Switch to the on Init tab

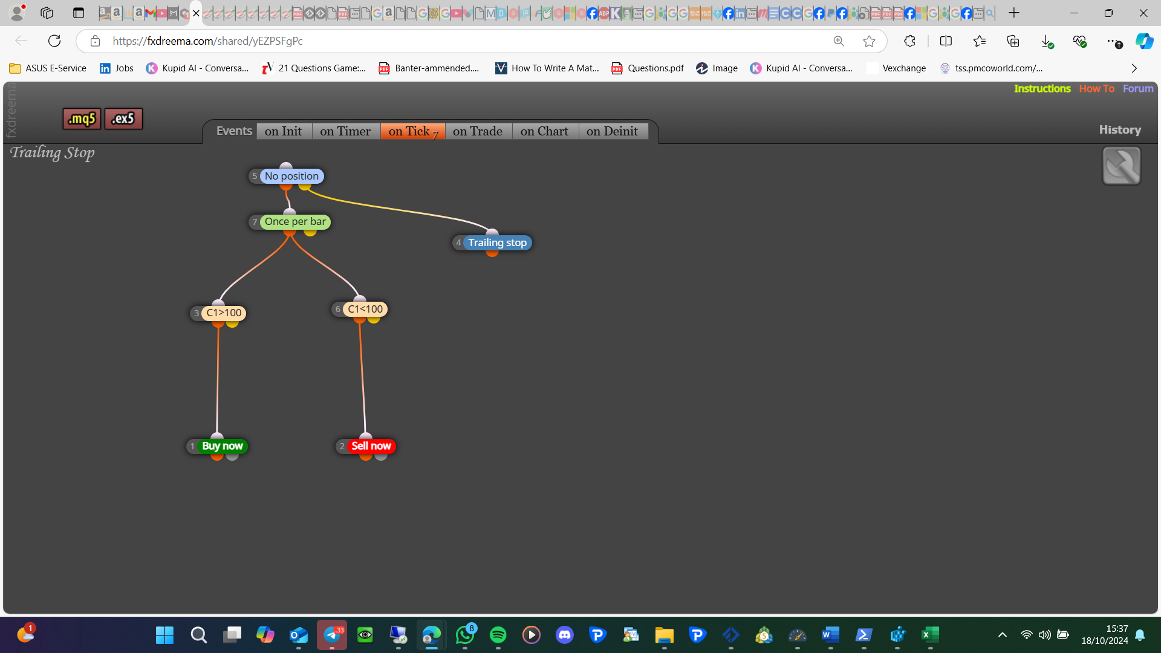pyautogui.click(x=284, y=131)
